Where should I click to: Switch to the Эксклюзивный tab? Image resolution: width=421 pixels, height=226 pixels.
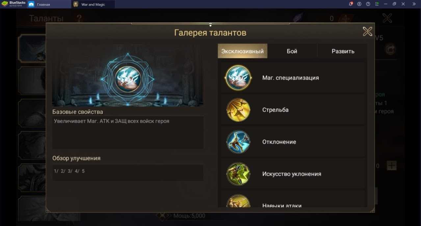click(x=243, y=51)
